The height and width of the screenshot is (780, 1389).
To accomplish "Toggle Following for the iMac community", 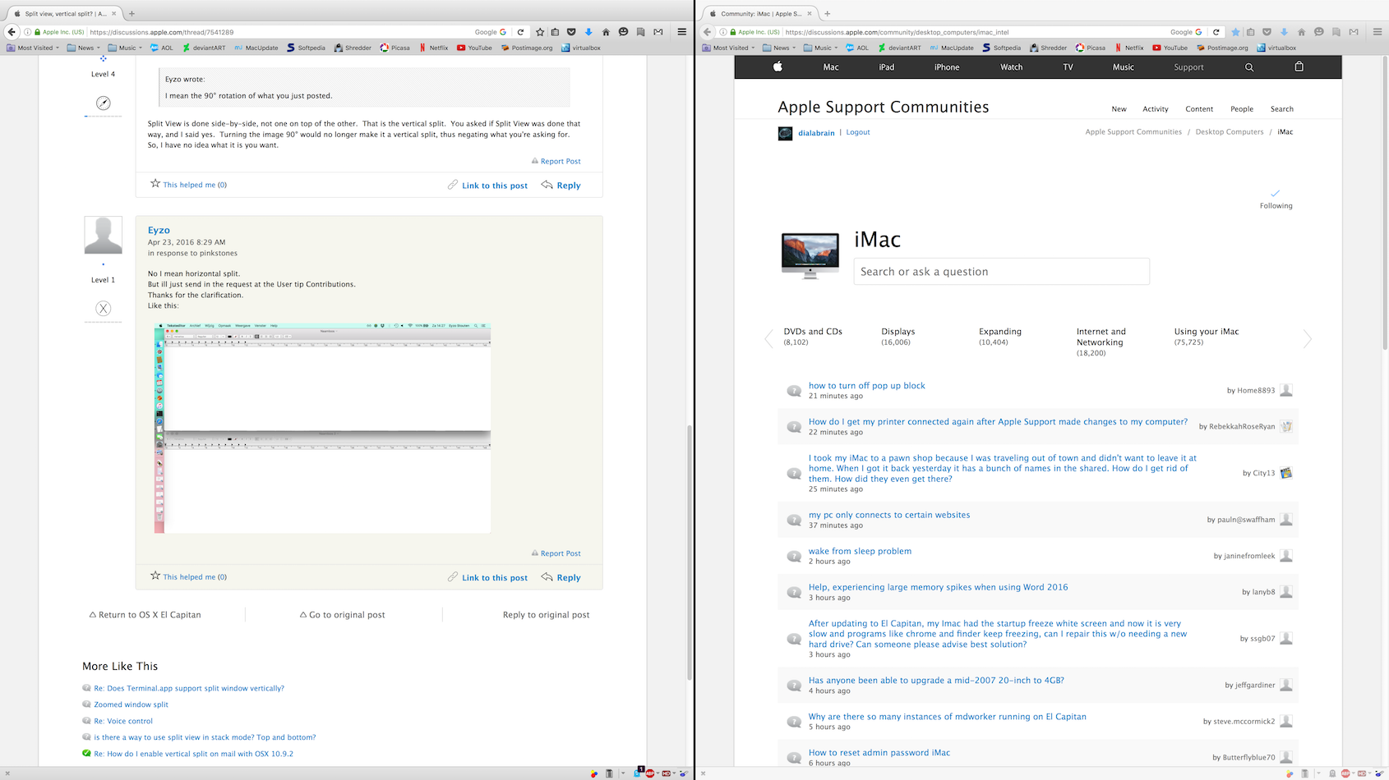I will tap(1275, 197).
